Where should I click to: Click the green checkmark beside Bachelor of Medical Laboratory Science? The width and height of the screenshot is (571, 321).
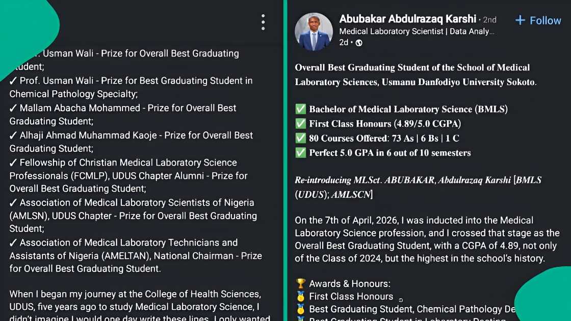coord(300,109)
